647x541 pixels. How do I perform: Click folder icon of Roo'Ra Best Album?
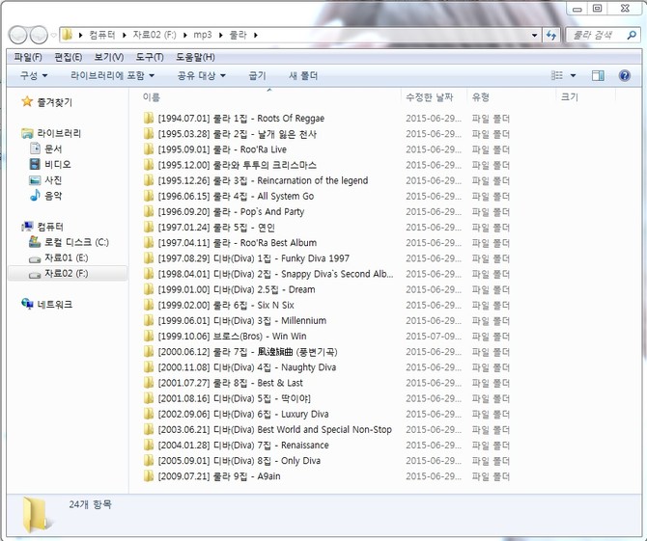[x=149, y=243]
